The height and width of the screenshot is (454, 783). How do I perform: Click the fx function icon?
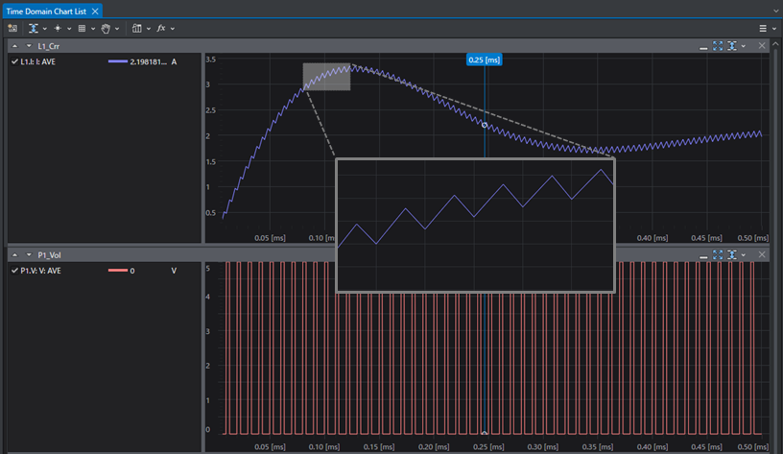[x=161, y=29]
